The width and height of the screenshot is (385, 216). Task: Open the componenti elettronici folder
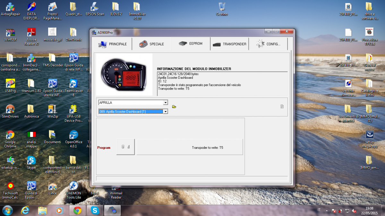pos(52,164)
